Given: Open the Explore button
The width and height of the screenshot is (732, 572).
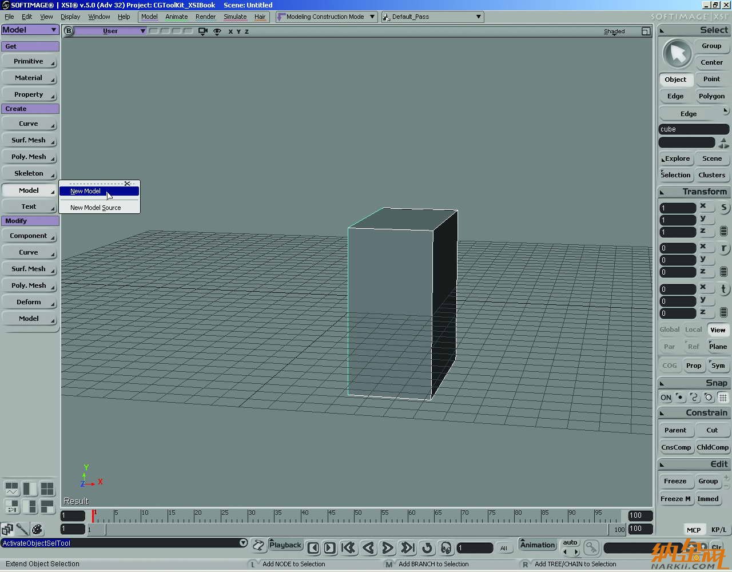Looking at the screenshot, I should (676, 158).
